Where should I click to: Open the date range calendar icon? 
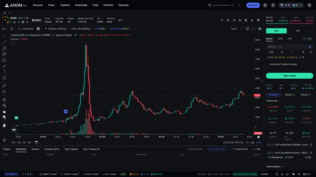click(36, 142)
